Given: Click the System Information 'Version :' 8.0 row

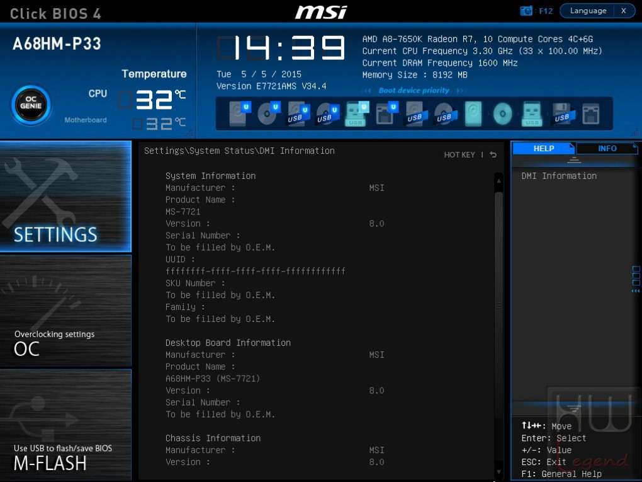Looking at the screenshot, I should [274, 224].
